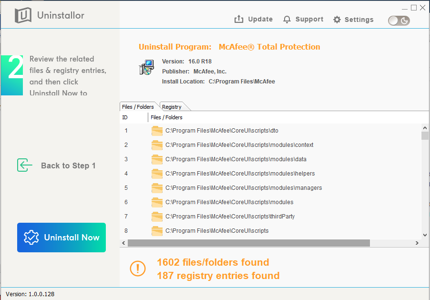Click the orange exclamation warning icon
430x300 pixels.
[x=138, y=269]
